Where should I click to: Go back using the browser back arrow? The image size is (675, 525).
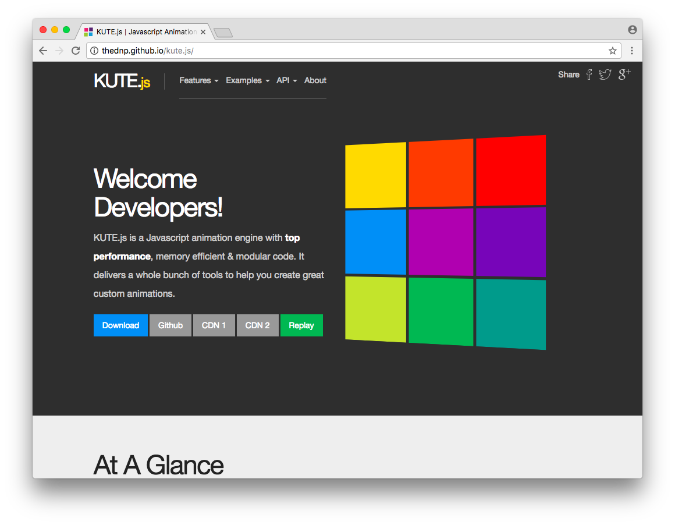coord(43,51)
